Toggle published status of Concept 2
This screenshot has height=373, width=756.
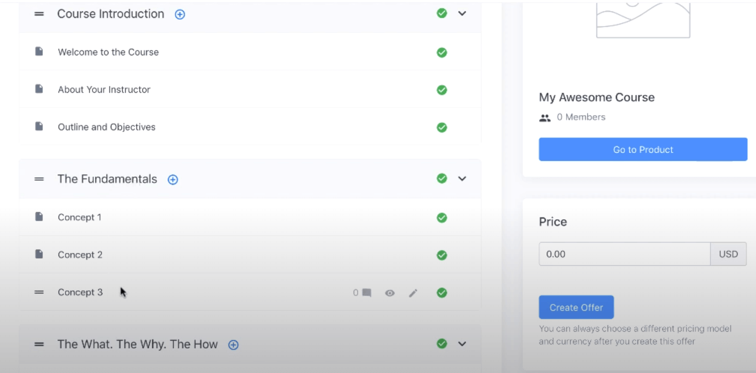(x=442, y=255)
